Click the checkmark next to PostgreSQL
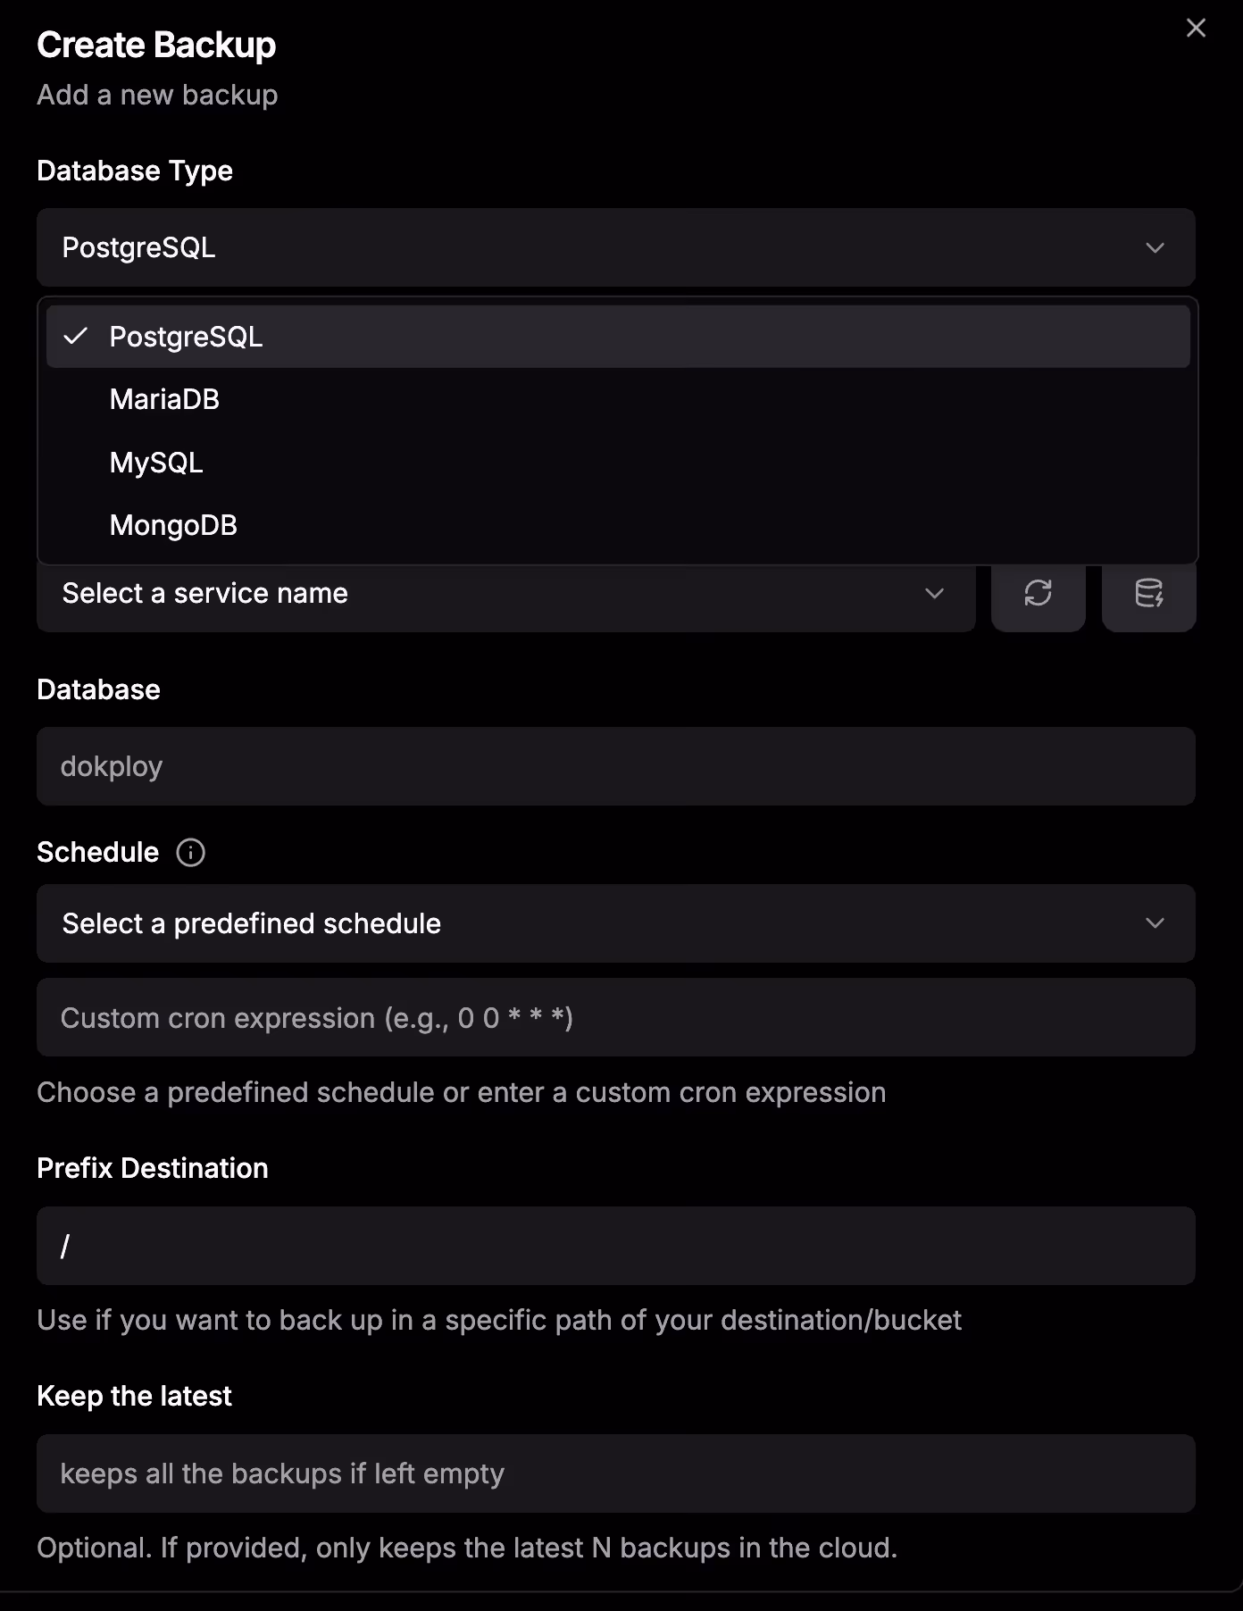This screenshot has width=1243, height=1611. tap(78, 337)
